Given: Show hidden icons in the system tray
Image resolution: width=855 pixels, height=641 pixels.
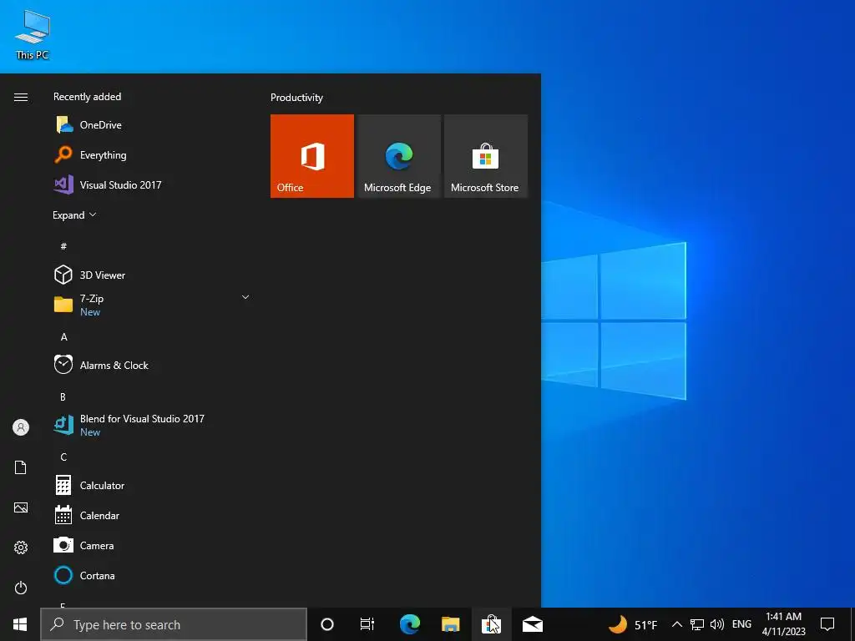Looking at the screenshot, I should pos(676,624).
